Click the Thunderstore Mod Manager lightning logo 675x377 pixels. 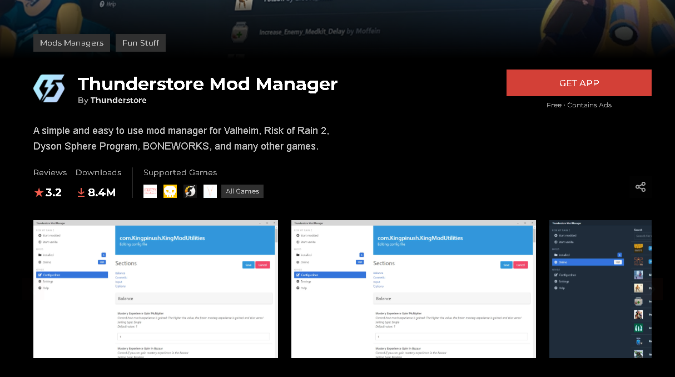tap(49, 88)
